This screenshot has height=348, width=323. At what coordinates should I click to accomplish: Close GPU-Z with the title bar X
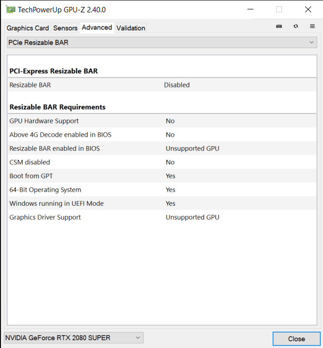click(x=308, y=9)
